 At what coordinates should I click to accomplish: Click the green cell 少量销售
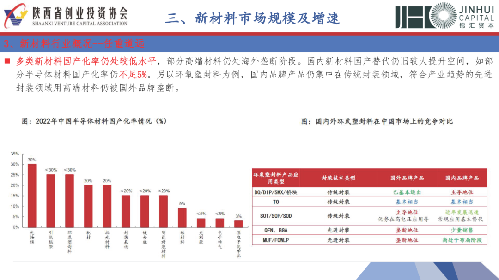click(462, 231)
